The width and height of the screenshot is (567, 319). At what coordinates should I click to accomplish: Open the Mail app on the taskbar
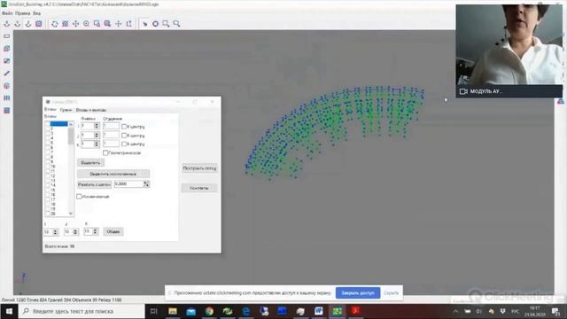[191, 311]
